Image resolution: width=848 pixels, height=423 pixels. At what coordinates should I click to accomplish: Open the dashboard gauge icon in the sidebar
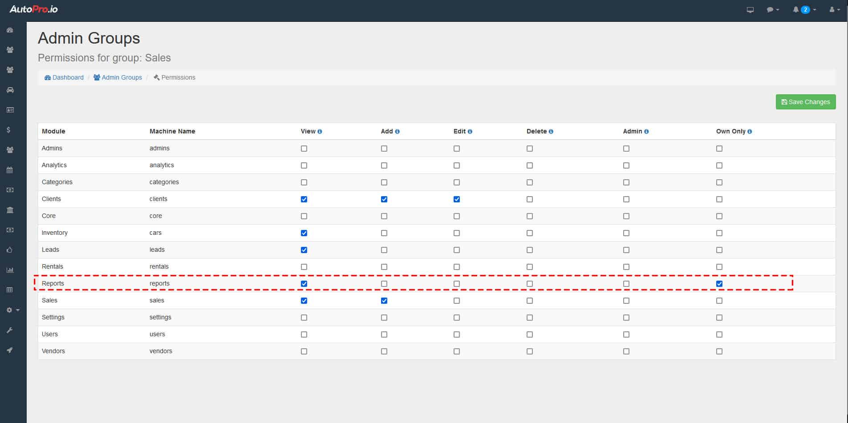click(10, 30)
